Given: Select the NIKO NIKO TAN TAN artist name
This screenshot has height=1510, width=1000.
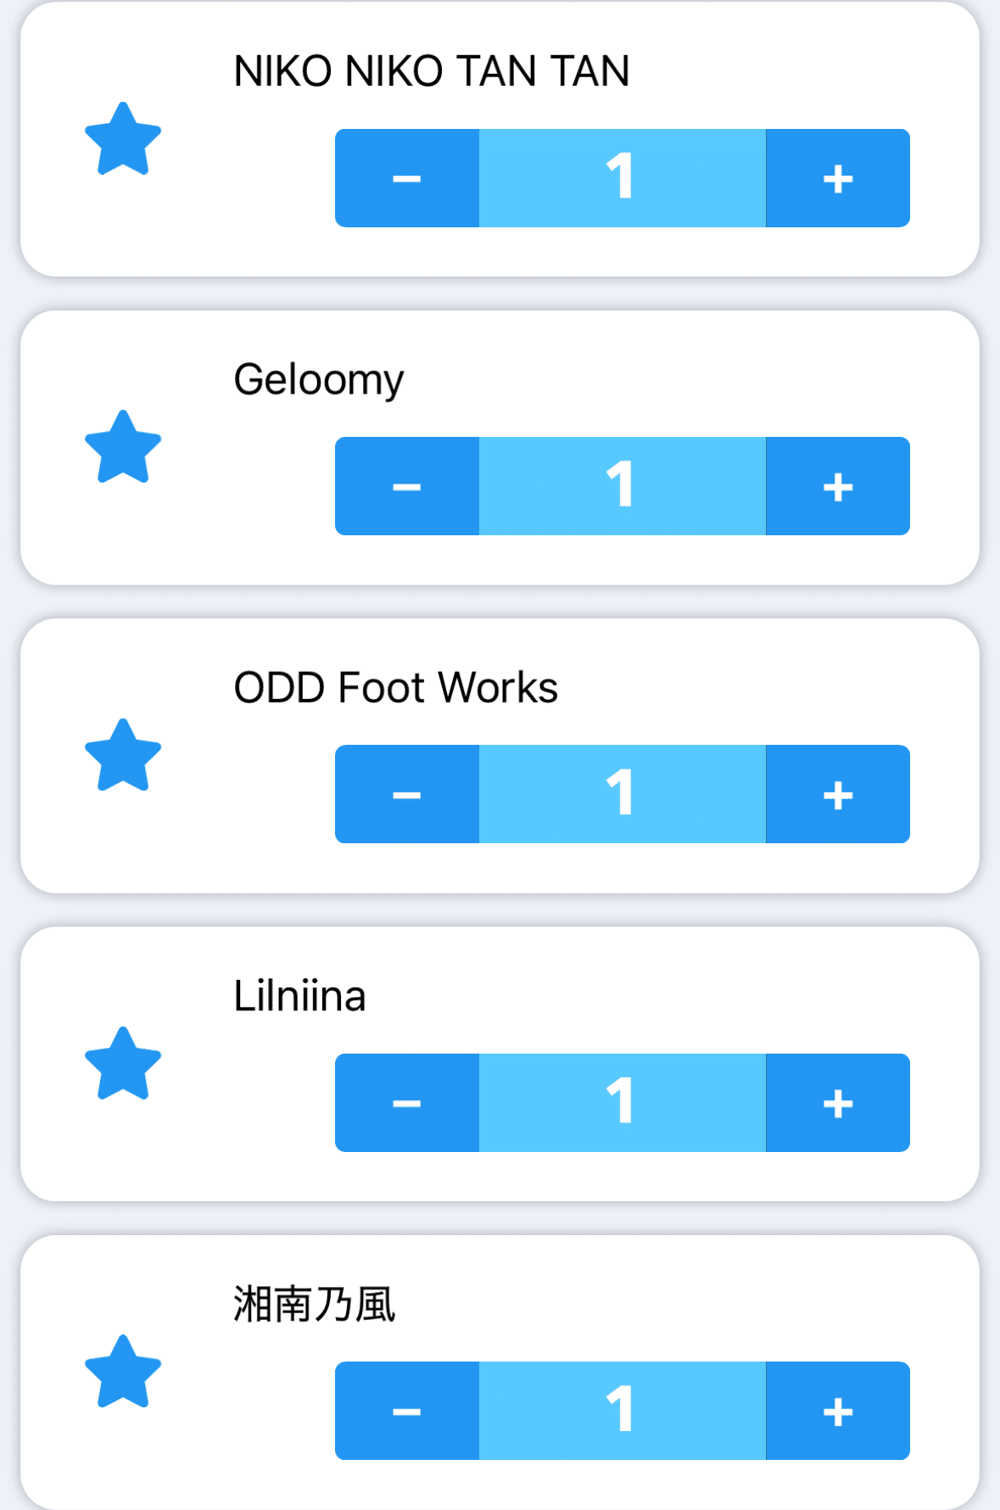Looking at the screenshot, I should pyautogui.click(x=431, y=71).
